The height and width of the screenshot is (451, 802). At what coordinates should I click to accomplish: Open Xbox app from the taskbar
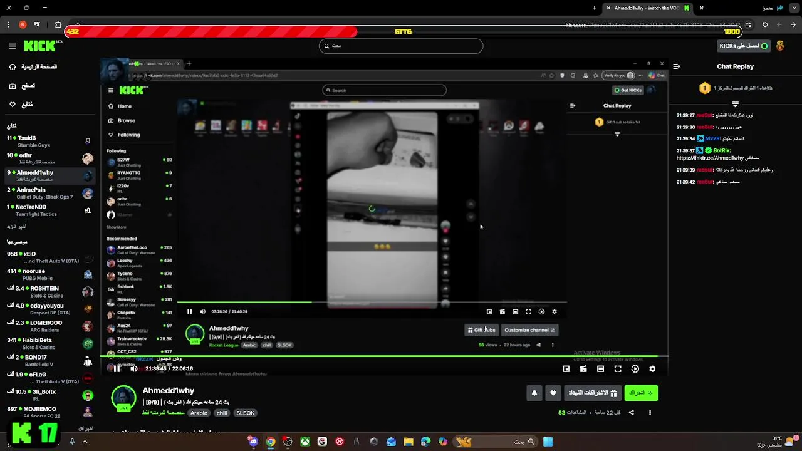click(305, 442)
